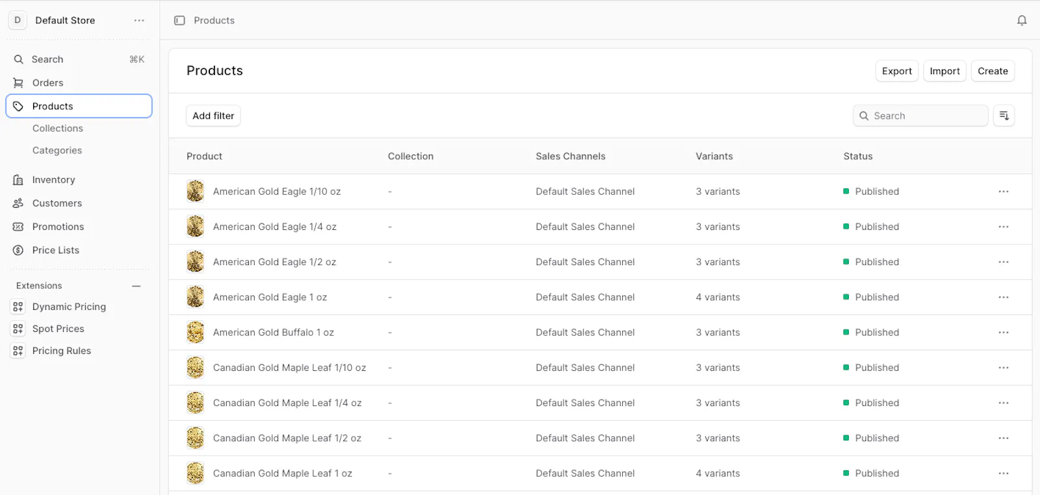The image size is (1040, 495).
Task: Open Pricing Rules extension
Action: [79, 351]
